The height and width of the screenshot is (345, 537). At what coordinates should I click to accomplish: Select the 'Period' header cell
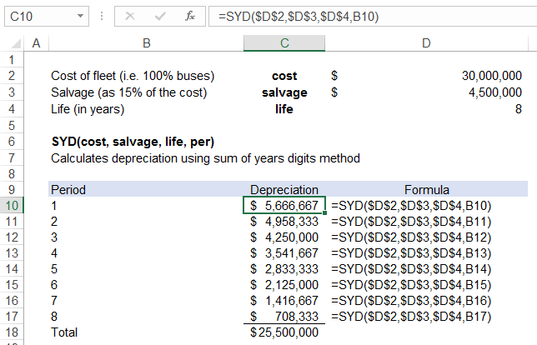click(146, 189)
